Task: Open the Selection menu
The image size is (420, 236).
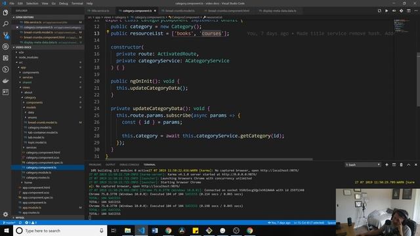Action: 32,3
